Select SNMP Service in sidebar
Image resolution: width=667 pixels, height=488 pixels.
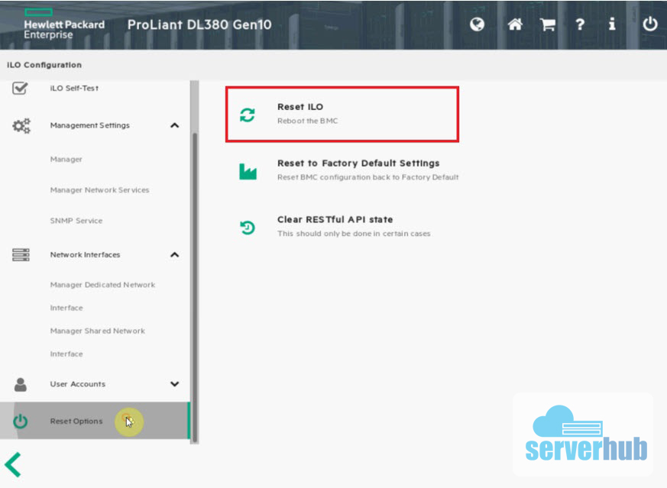point(76,221)
